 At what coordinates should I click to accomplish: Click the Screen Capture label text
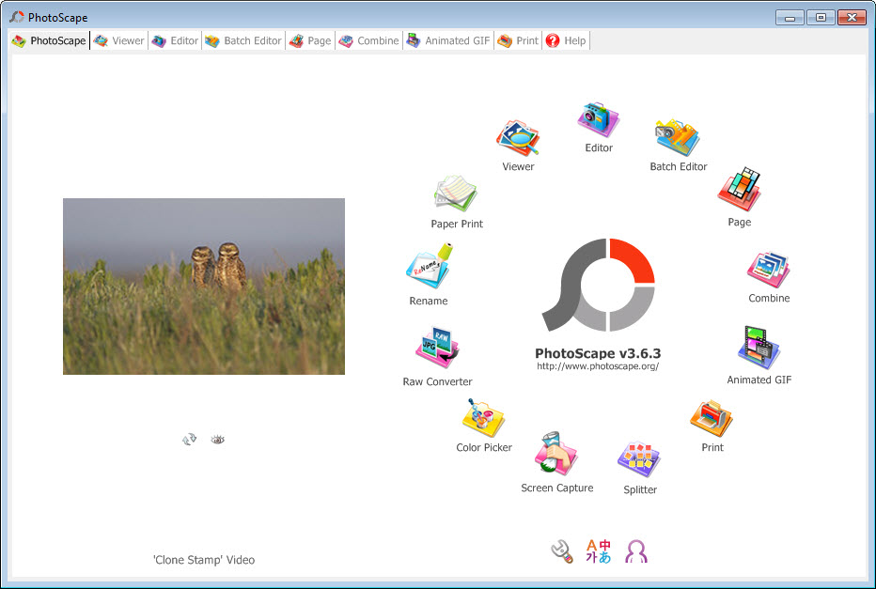coord(557,488)
